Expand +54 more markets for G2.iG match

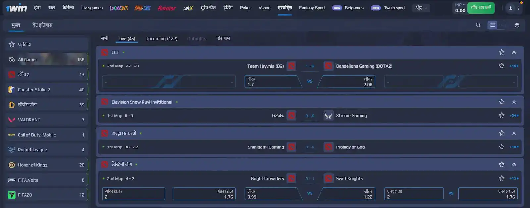tap(514, 116)
